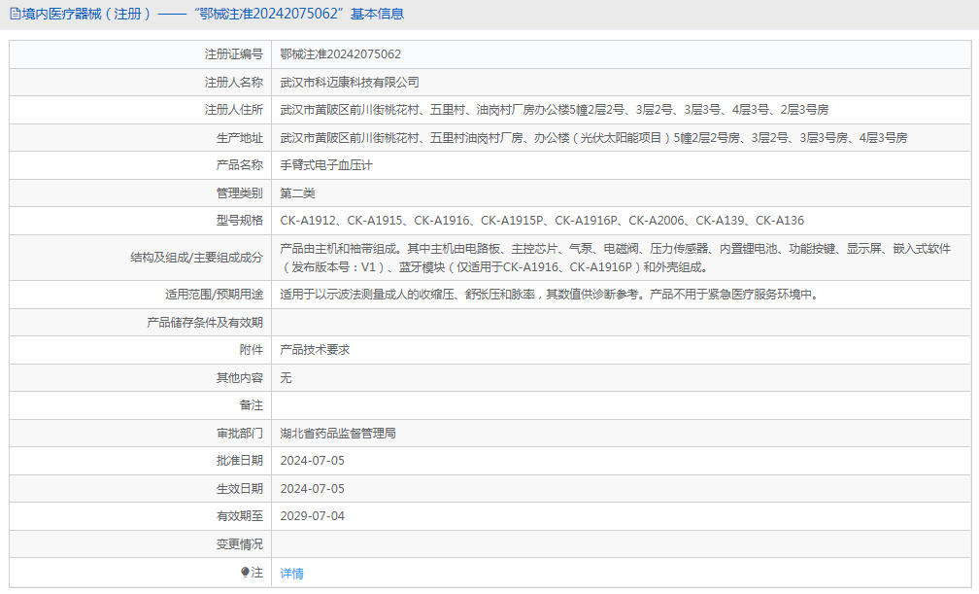Click the 其他内容 value 无
The width and height of the screenshot is (979, 594).
point(286,377)
